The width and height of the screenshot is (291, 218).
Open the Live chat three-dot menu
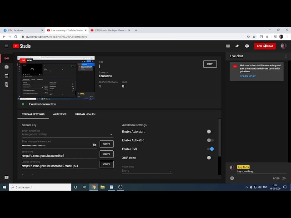[x=286, y=56]
